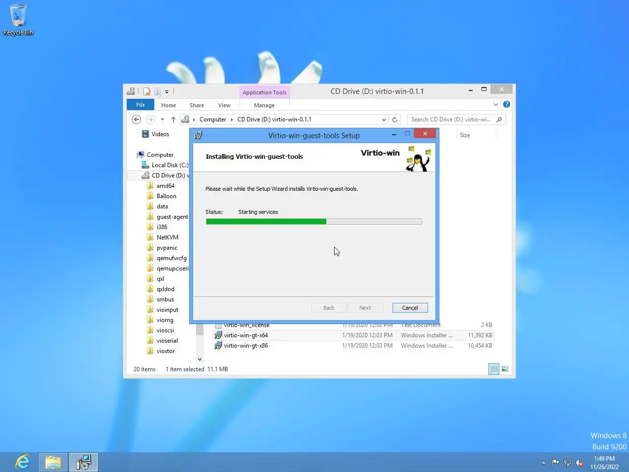Close the Virtio-win-guest-tools Setup dialog
This screenshot has height=472, width=629.
point(425,134)
